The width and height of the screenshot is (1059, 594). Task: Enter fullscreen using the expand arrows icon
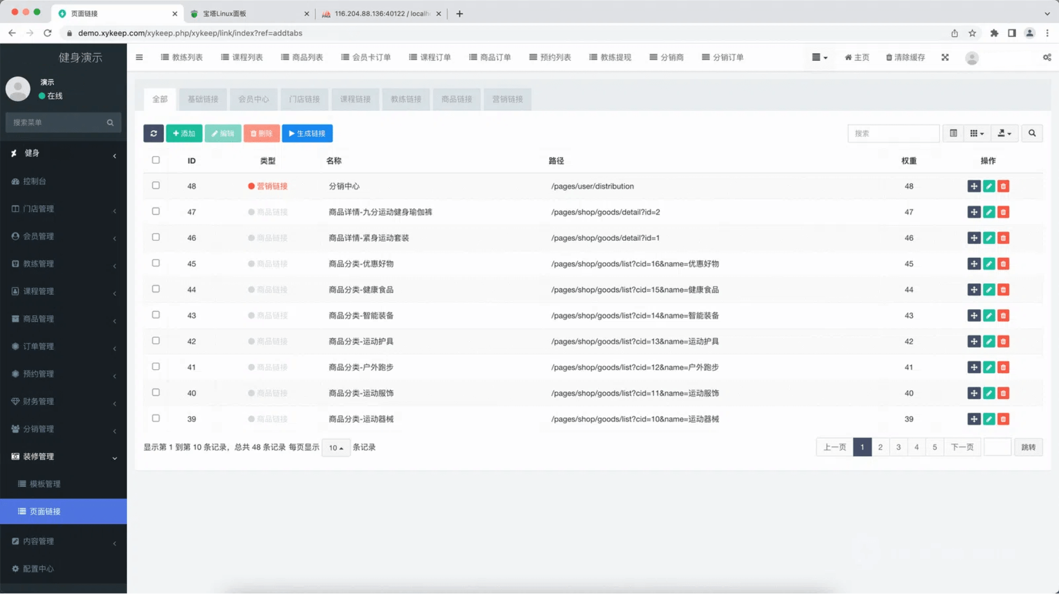[x=945, y=57]
